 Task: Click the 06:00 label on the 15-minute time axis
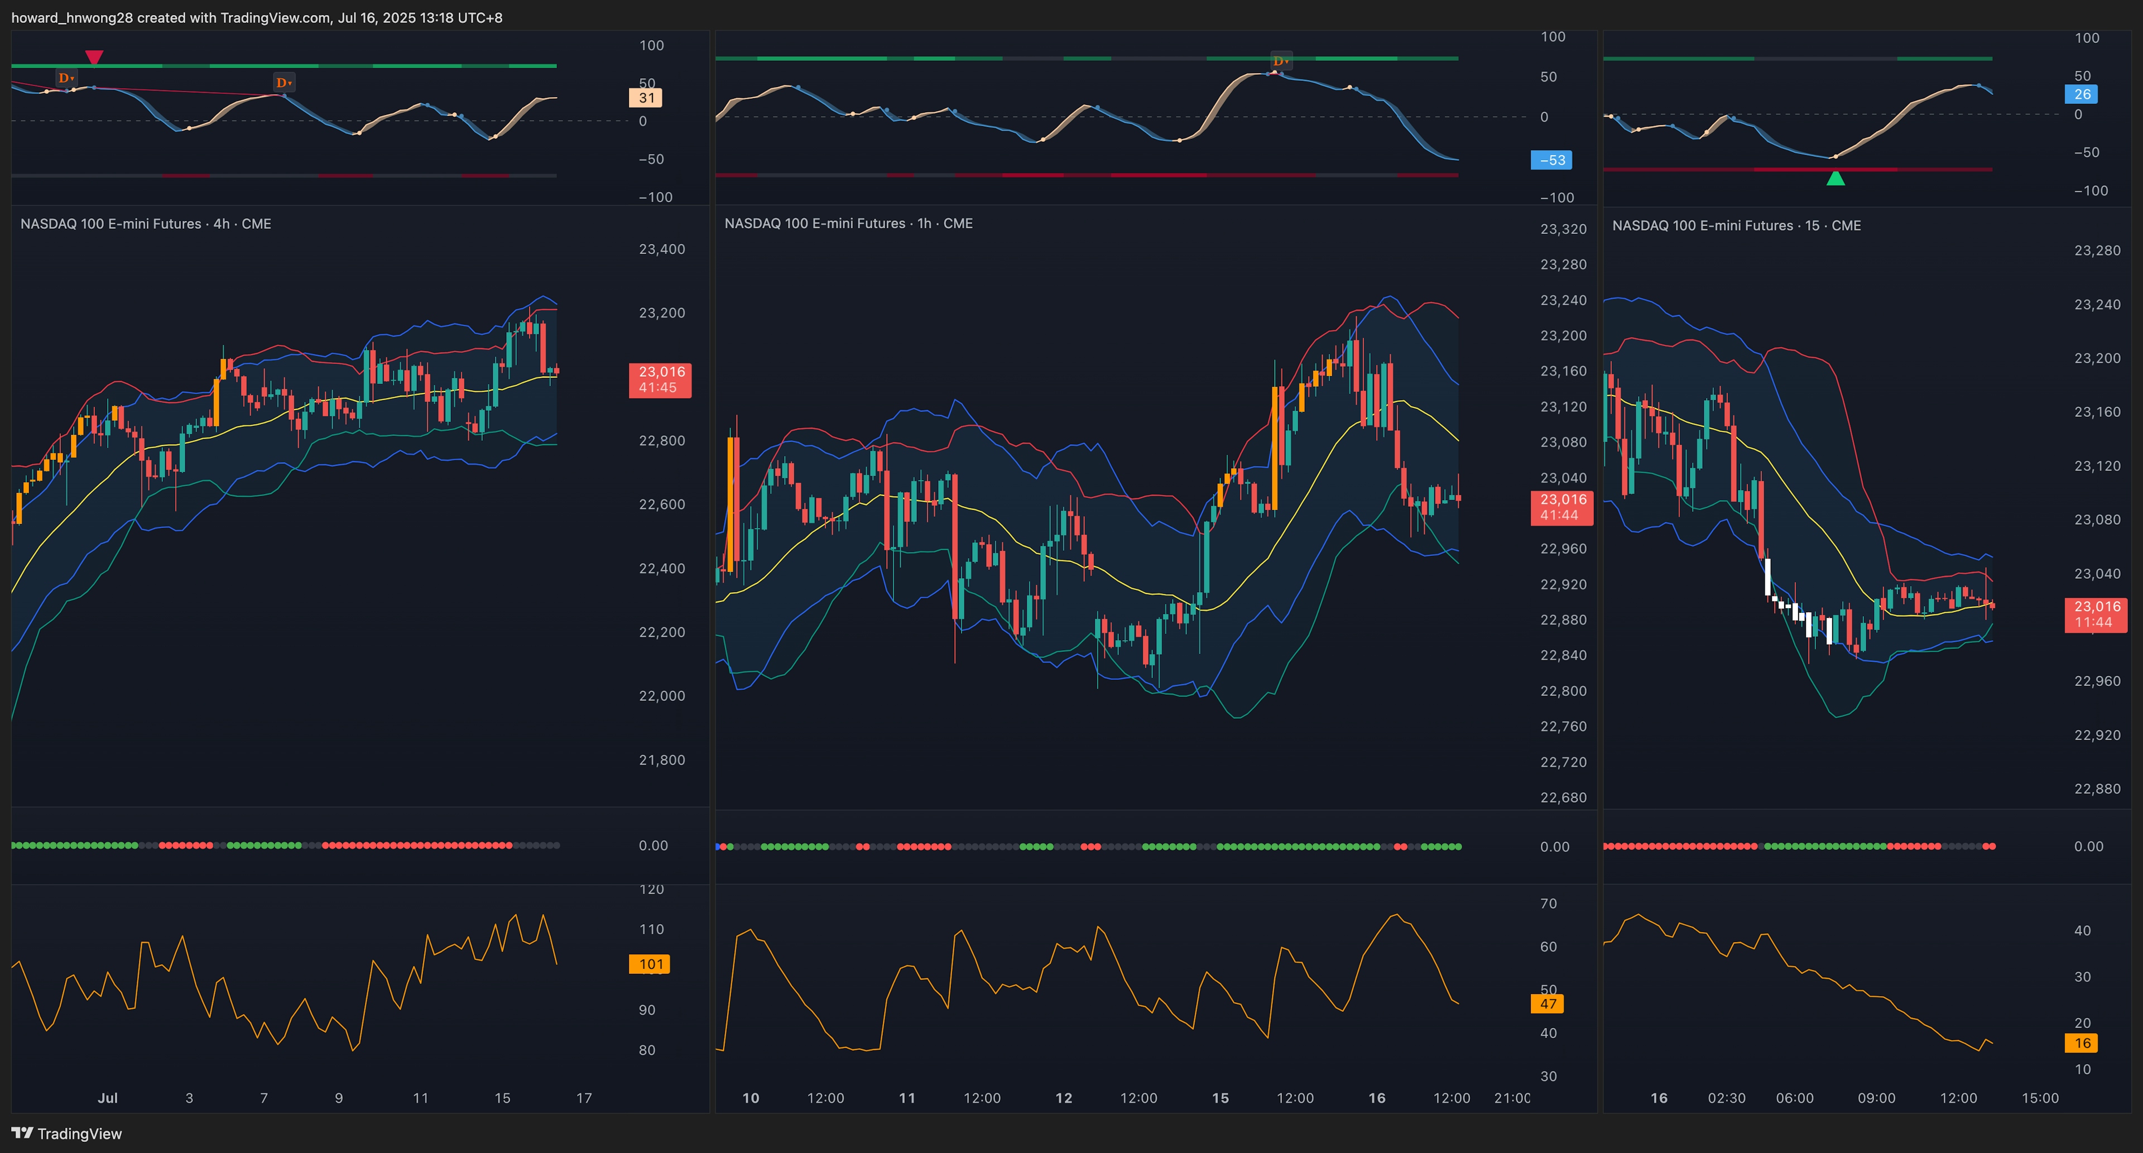coord(1794,1098)
